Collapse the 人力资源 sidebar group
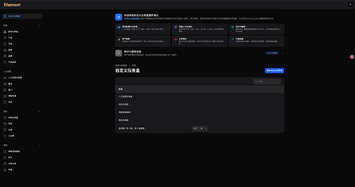This screenshot has height=187, width=355. pyautogui.click(x=40, y=72)
